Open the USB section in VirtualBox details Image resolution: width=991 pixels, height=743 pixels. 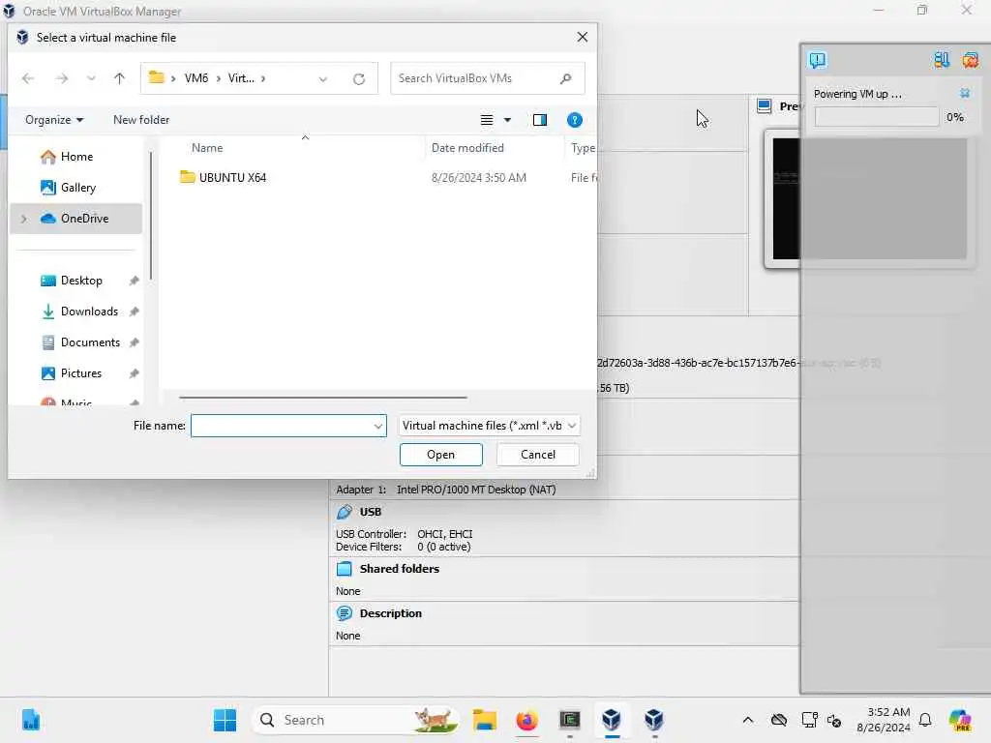coord(370,512)
